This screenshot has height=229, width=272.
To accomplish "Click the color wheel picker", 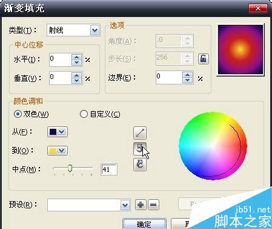I will 213,146.
